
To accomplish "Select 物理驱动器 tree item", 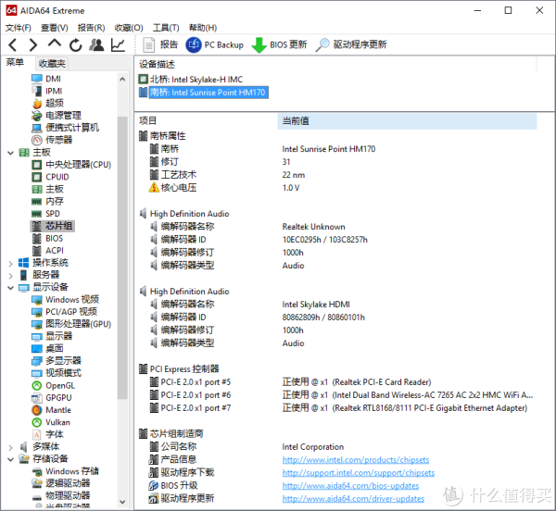I will pyautogui.click(x=60, y=496).
